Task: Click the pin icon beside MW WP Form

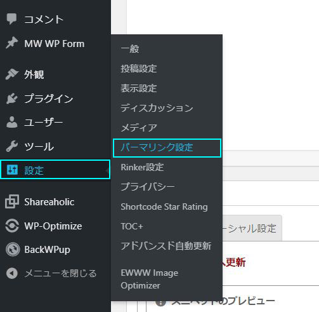Action: click(11, 43)
